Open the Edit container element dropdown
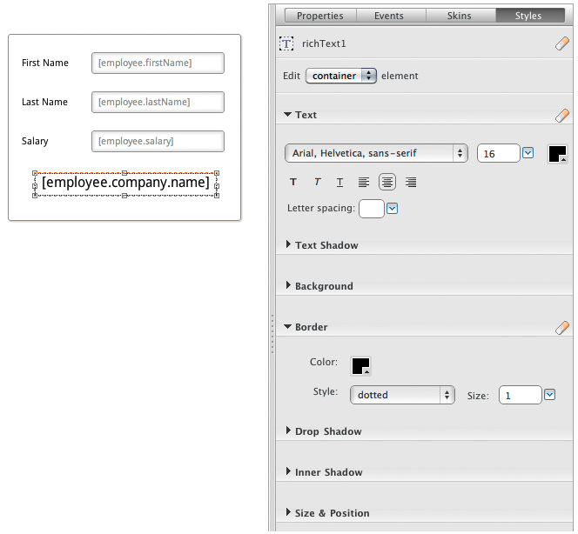The height and width of the screenshot is (534, 578). click(x=340, y=76)
